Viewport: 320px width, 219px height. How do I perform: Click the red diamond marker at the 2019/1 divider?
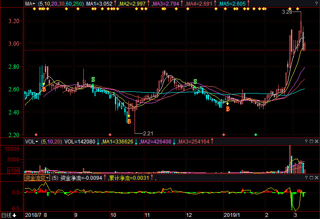224,134
